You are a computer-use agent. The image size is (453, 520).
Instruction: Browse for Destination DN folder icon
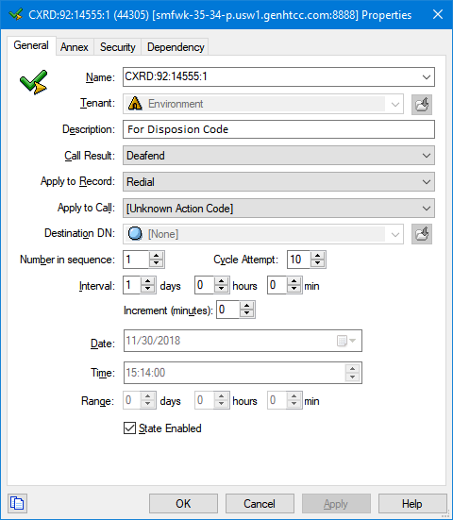pyautogui.click(x=422, y=234)
